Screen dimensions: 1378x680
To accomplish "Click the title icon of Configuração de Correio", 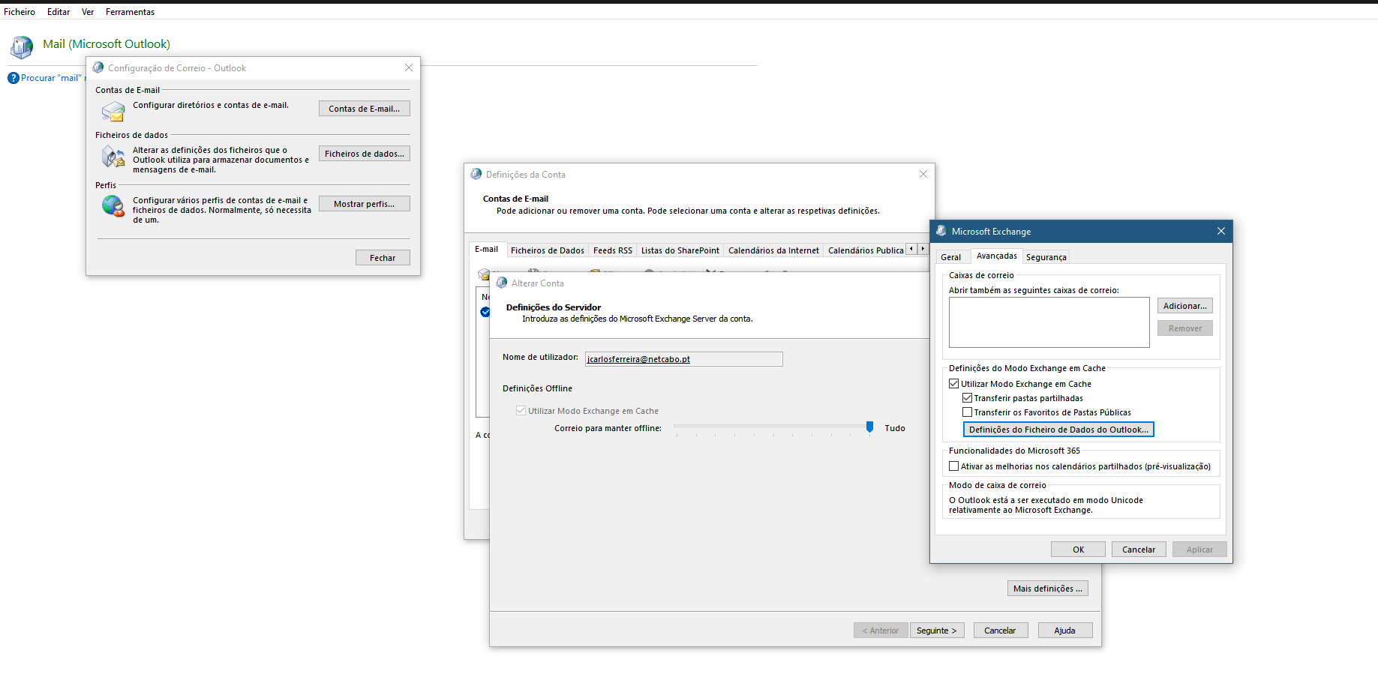I will (98, 67).
